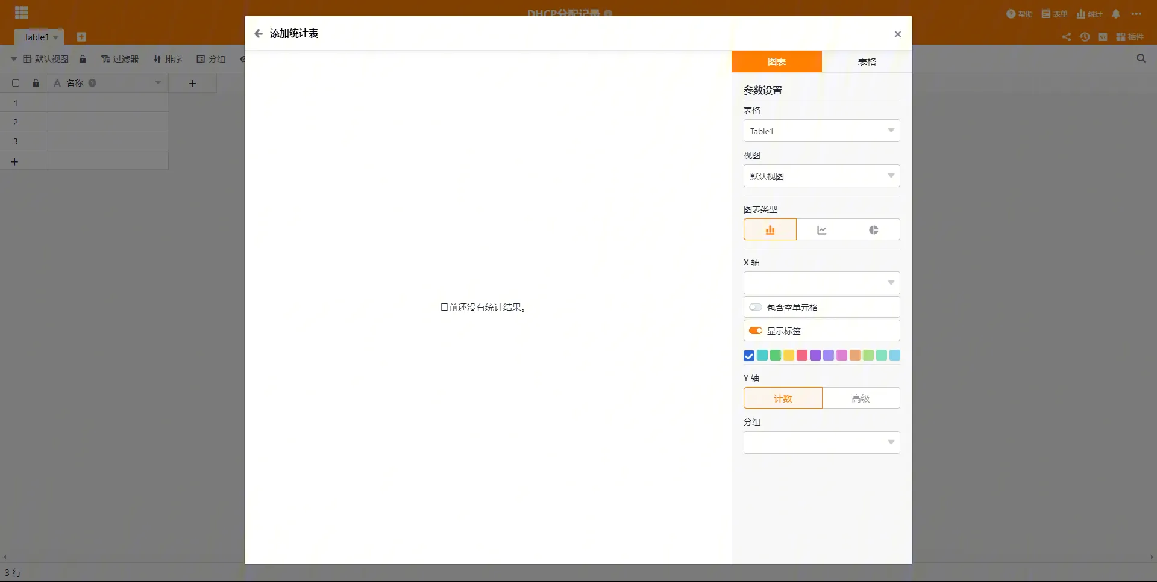Select the bar chart type icon
The image size is (1157, 582).
(x=770, y=230)
